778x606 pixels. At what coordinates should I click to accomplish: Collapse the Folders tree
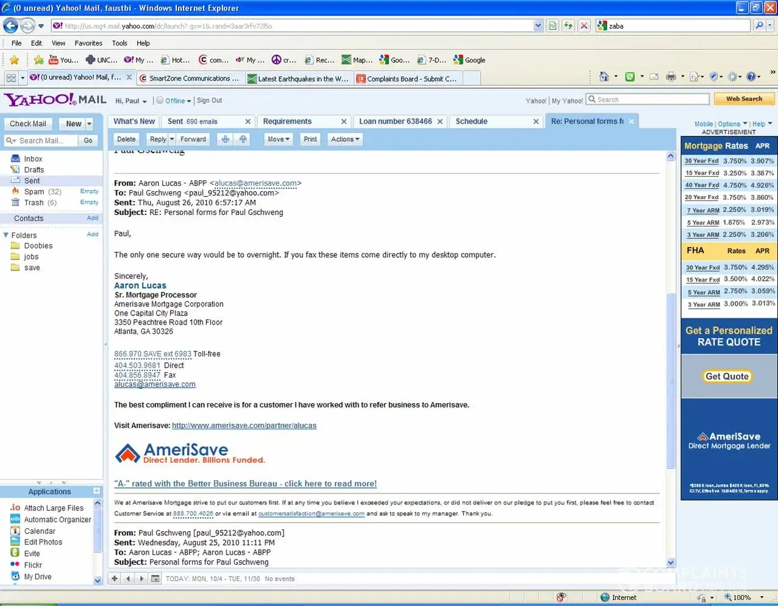(x=6, y=235)
